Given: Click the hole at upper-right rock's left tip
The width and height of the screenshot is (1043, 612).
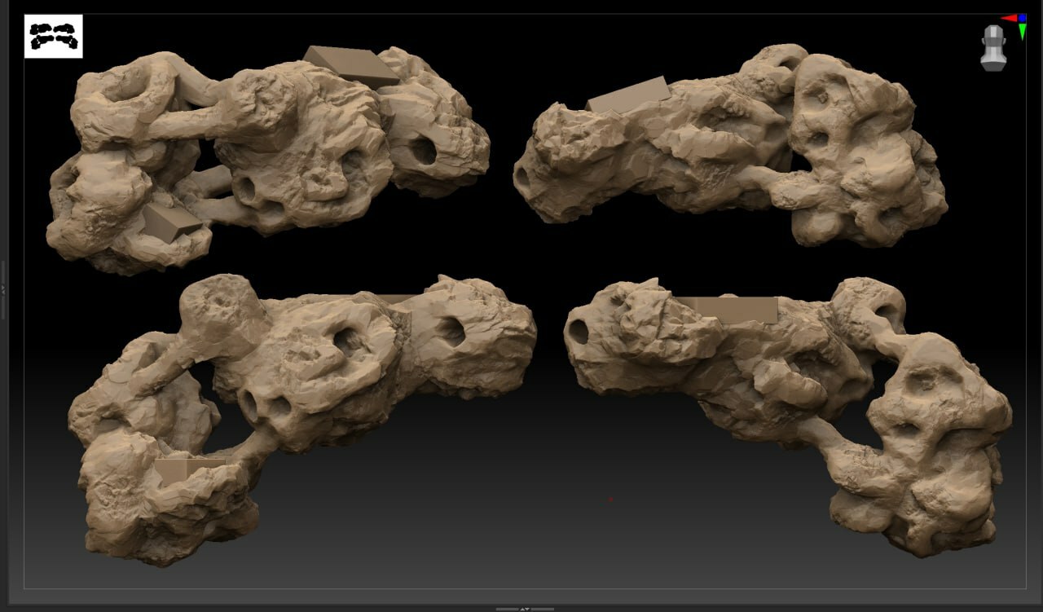Looking at the screenshot, I should [x=521, y=173].
